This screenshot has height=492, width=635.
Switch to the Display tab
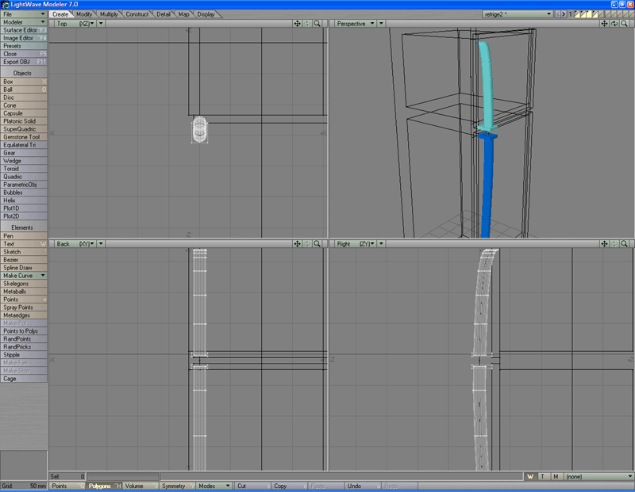point(206,14)
